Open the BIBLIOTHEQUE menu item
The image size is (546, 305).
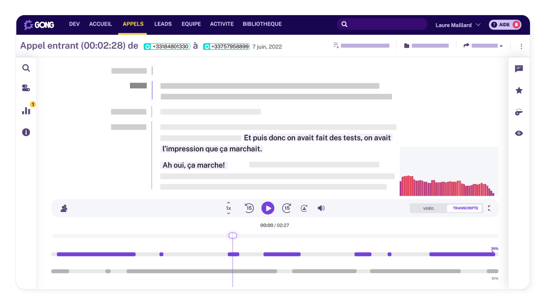coord(262,24)
